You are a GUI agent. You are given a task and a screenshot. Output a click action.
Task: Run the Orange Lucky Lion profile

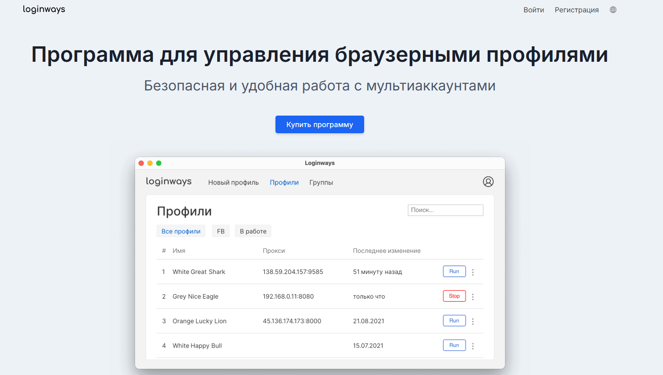(x=454, y=321)
